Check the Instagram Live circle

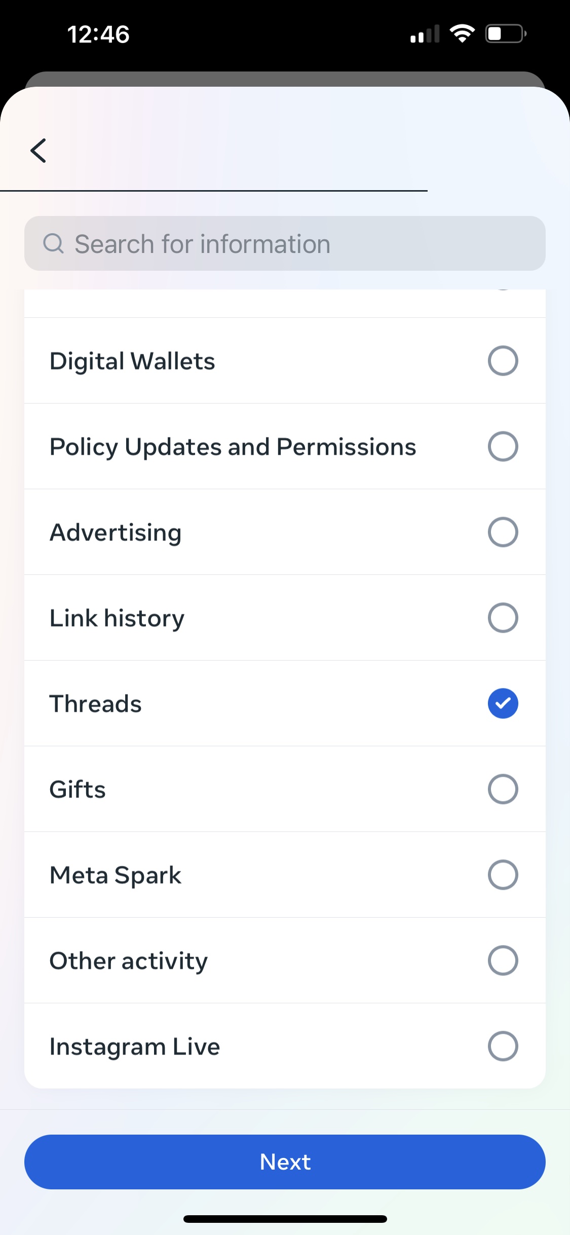[x=503, y=1046]
